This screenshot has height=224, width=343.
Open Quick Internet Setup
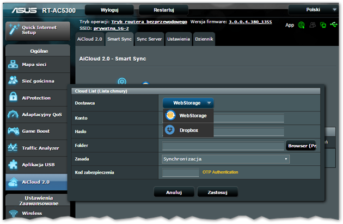[x=38, y=31]
